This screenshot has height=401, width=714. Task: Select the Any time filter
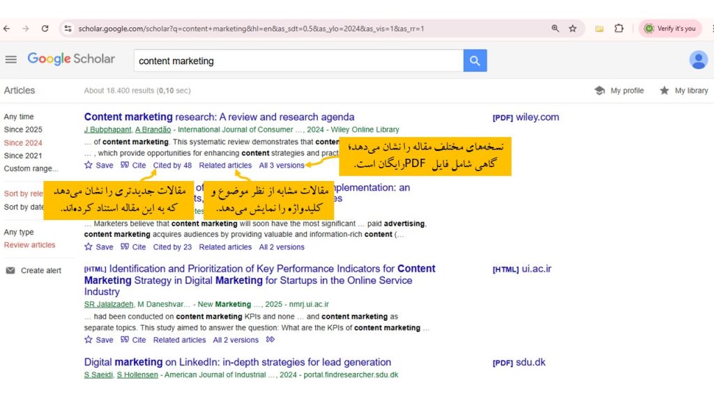click(x=19, y=117)
